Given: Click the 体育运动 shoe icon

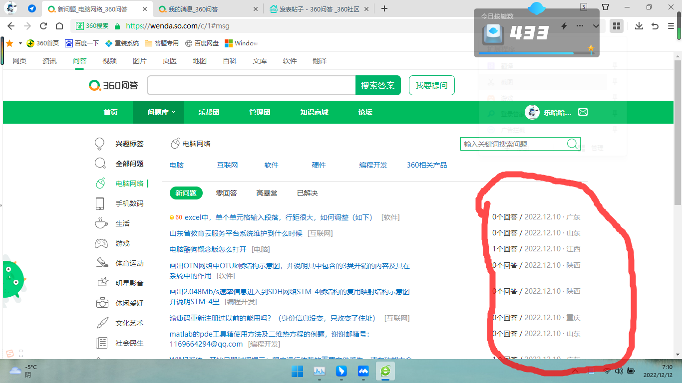Looking at the screenshot, I should pos(102,263).
